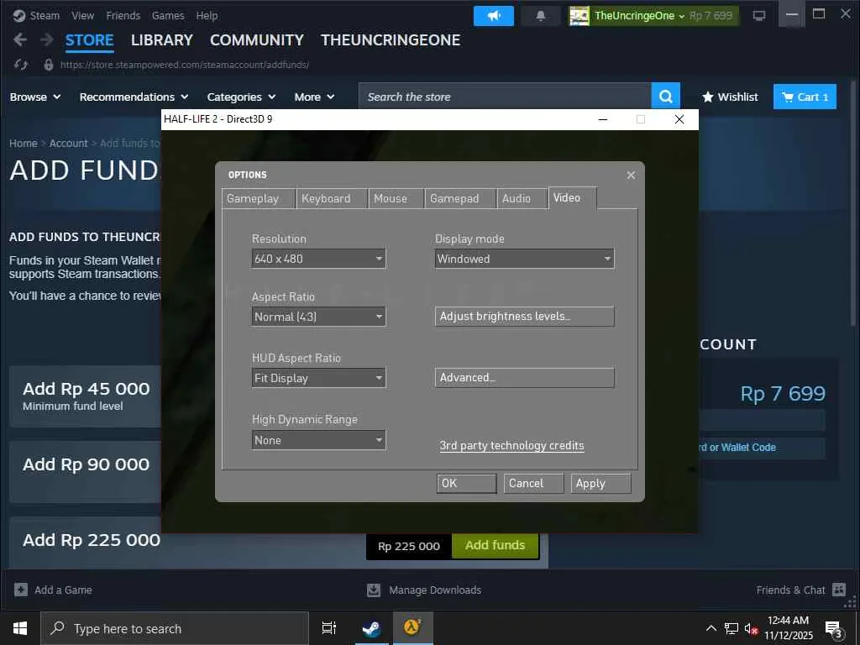
Task: Click the store search magnifier button
Action: 665,97
